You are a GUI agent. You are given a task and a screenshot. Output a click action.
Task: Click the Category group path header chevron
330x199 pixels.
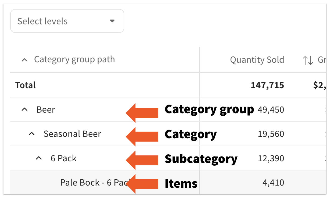pos(24,60)
